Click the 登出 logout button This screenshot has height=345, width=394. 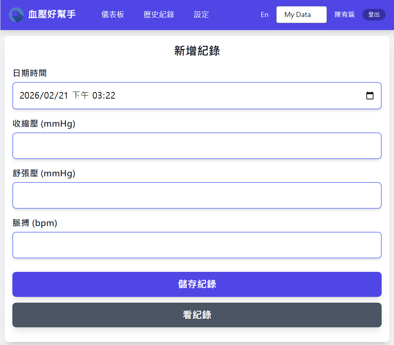[374, 15]
